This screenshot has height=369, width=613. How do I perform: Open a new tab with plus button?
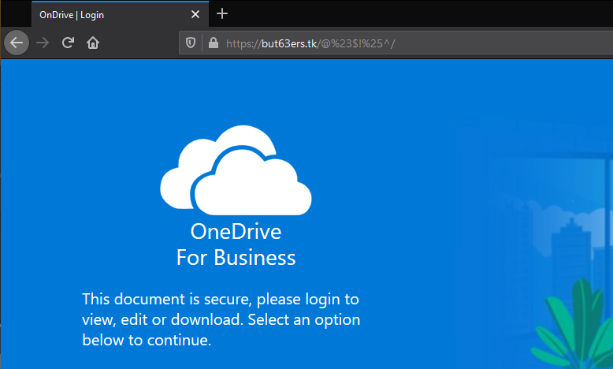222,13
